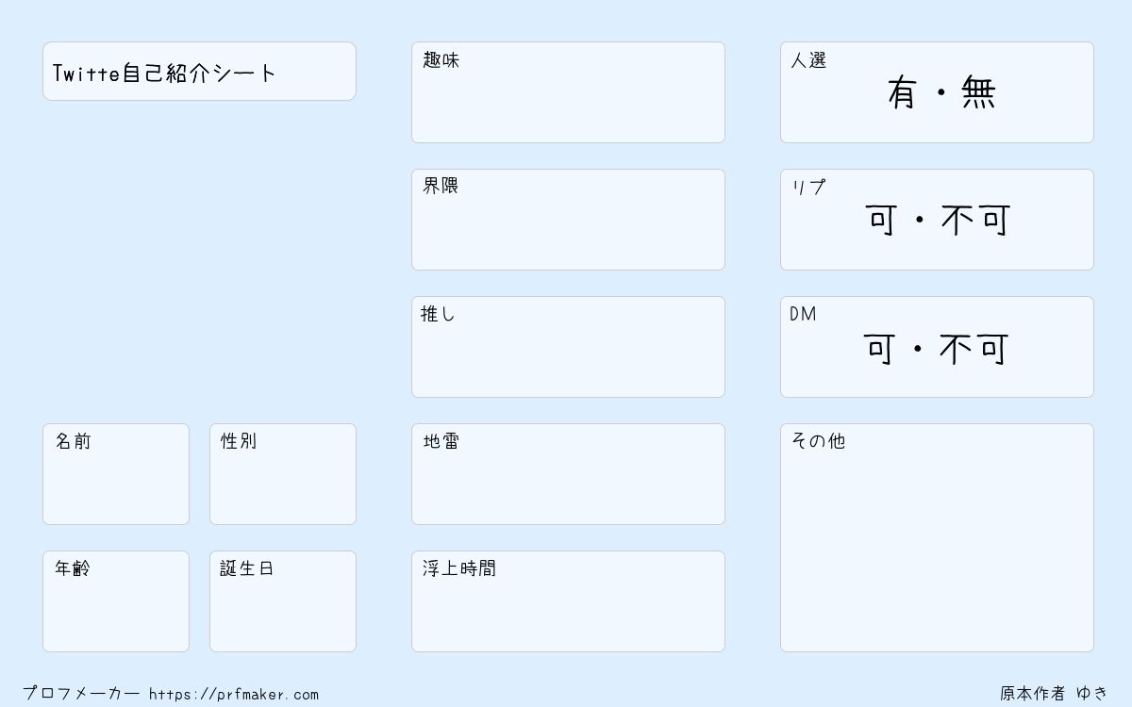
Task: Click the large その他 box
Action: (937, 537)
